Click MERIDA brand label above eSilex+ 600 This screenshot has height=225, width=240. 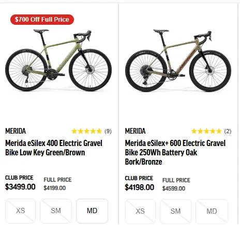click(135, 131)
